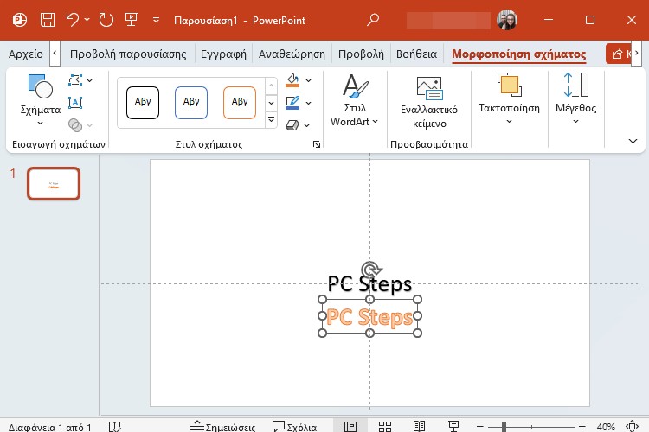Minimize the PowerPoint window

pyautogui.click(x=549, y=20)
